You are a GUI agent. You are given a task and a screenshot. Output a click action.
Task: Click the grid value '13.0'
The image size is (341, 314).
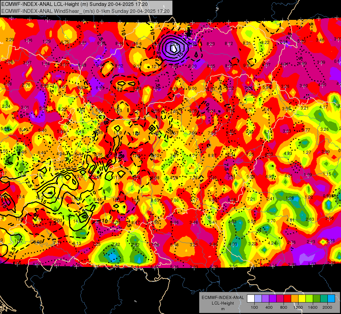[79, 176]
